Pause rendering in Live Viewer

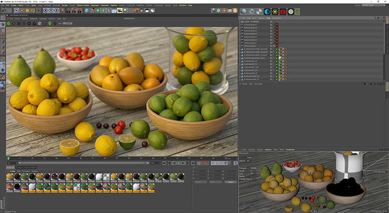point(19,23)
